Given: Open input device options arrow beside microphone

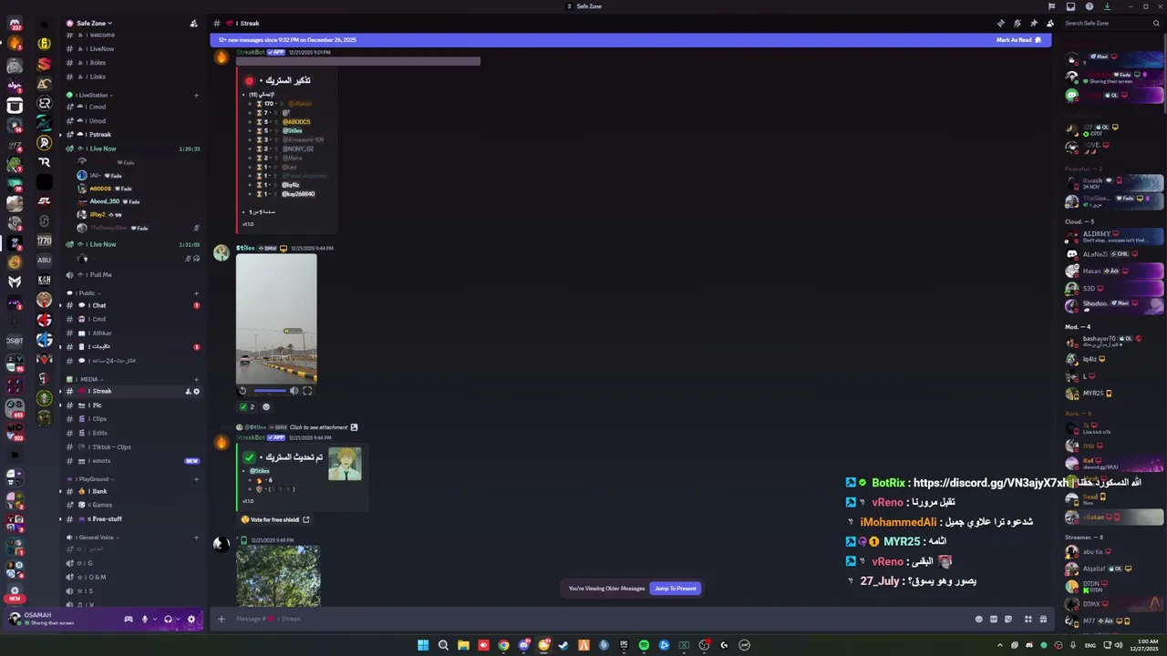Looking at the screenshot, I should tap(154, 620).
